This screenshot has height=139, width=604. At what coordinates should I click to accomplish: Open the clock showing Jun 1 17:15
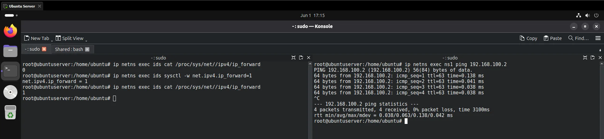tap(312, 15)
